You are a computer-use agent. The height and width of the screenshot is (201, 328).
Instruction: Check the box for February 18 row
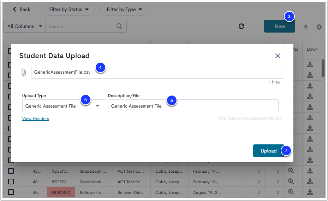(x=11, y=182)
